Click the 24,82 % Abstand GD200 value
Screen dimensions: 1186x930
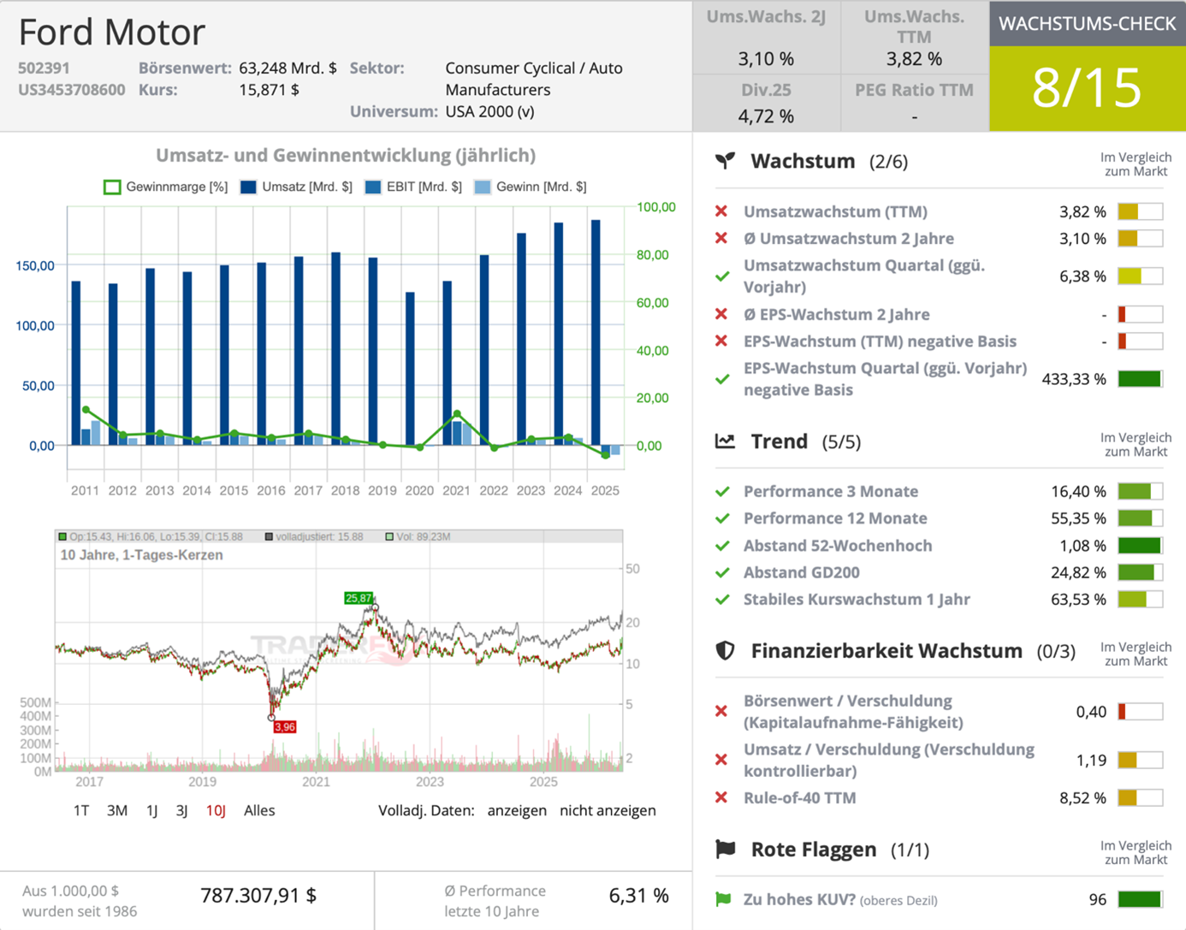pos(1078,572)
